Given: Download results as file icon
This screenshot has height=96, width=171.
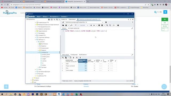Looking at the screenshot, I should tap(80, 58).
